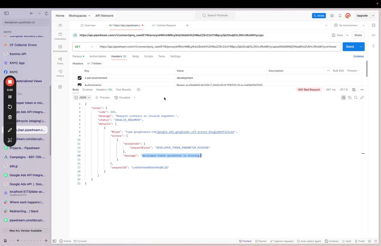This screenshot has height=246, width=381.
Task: Open Postman settings gear icon
Action: pyautogui.click(x=332, y=15)
